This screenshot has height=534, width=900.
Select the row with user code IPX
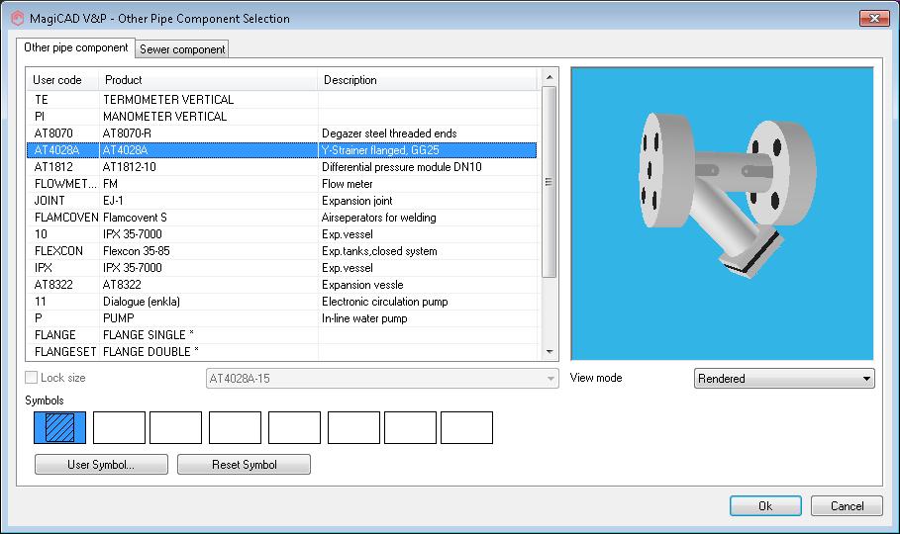tap(282, 268)
